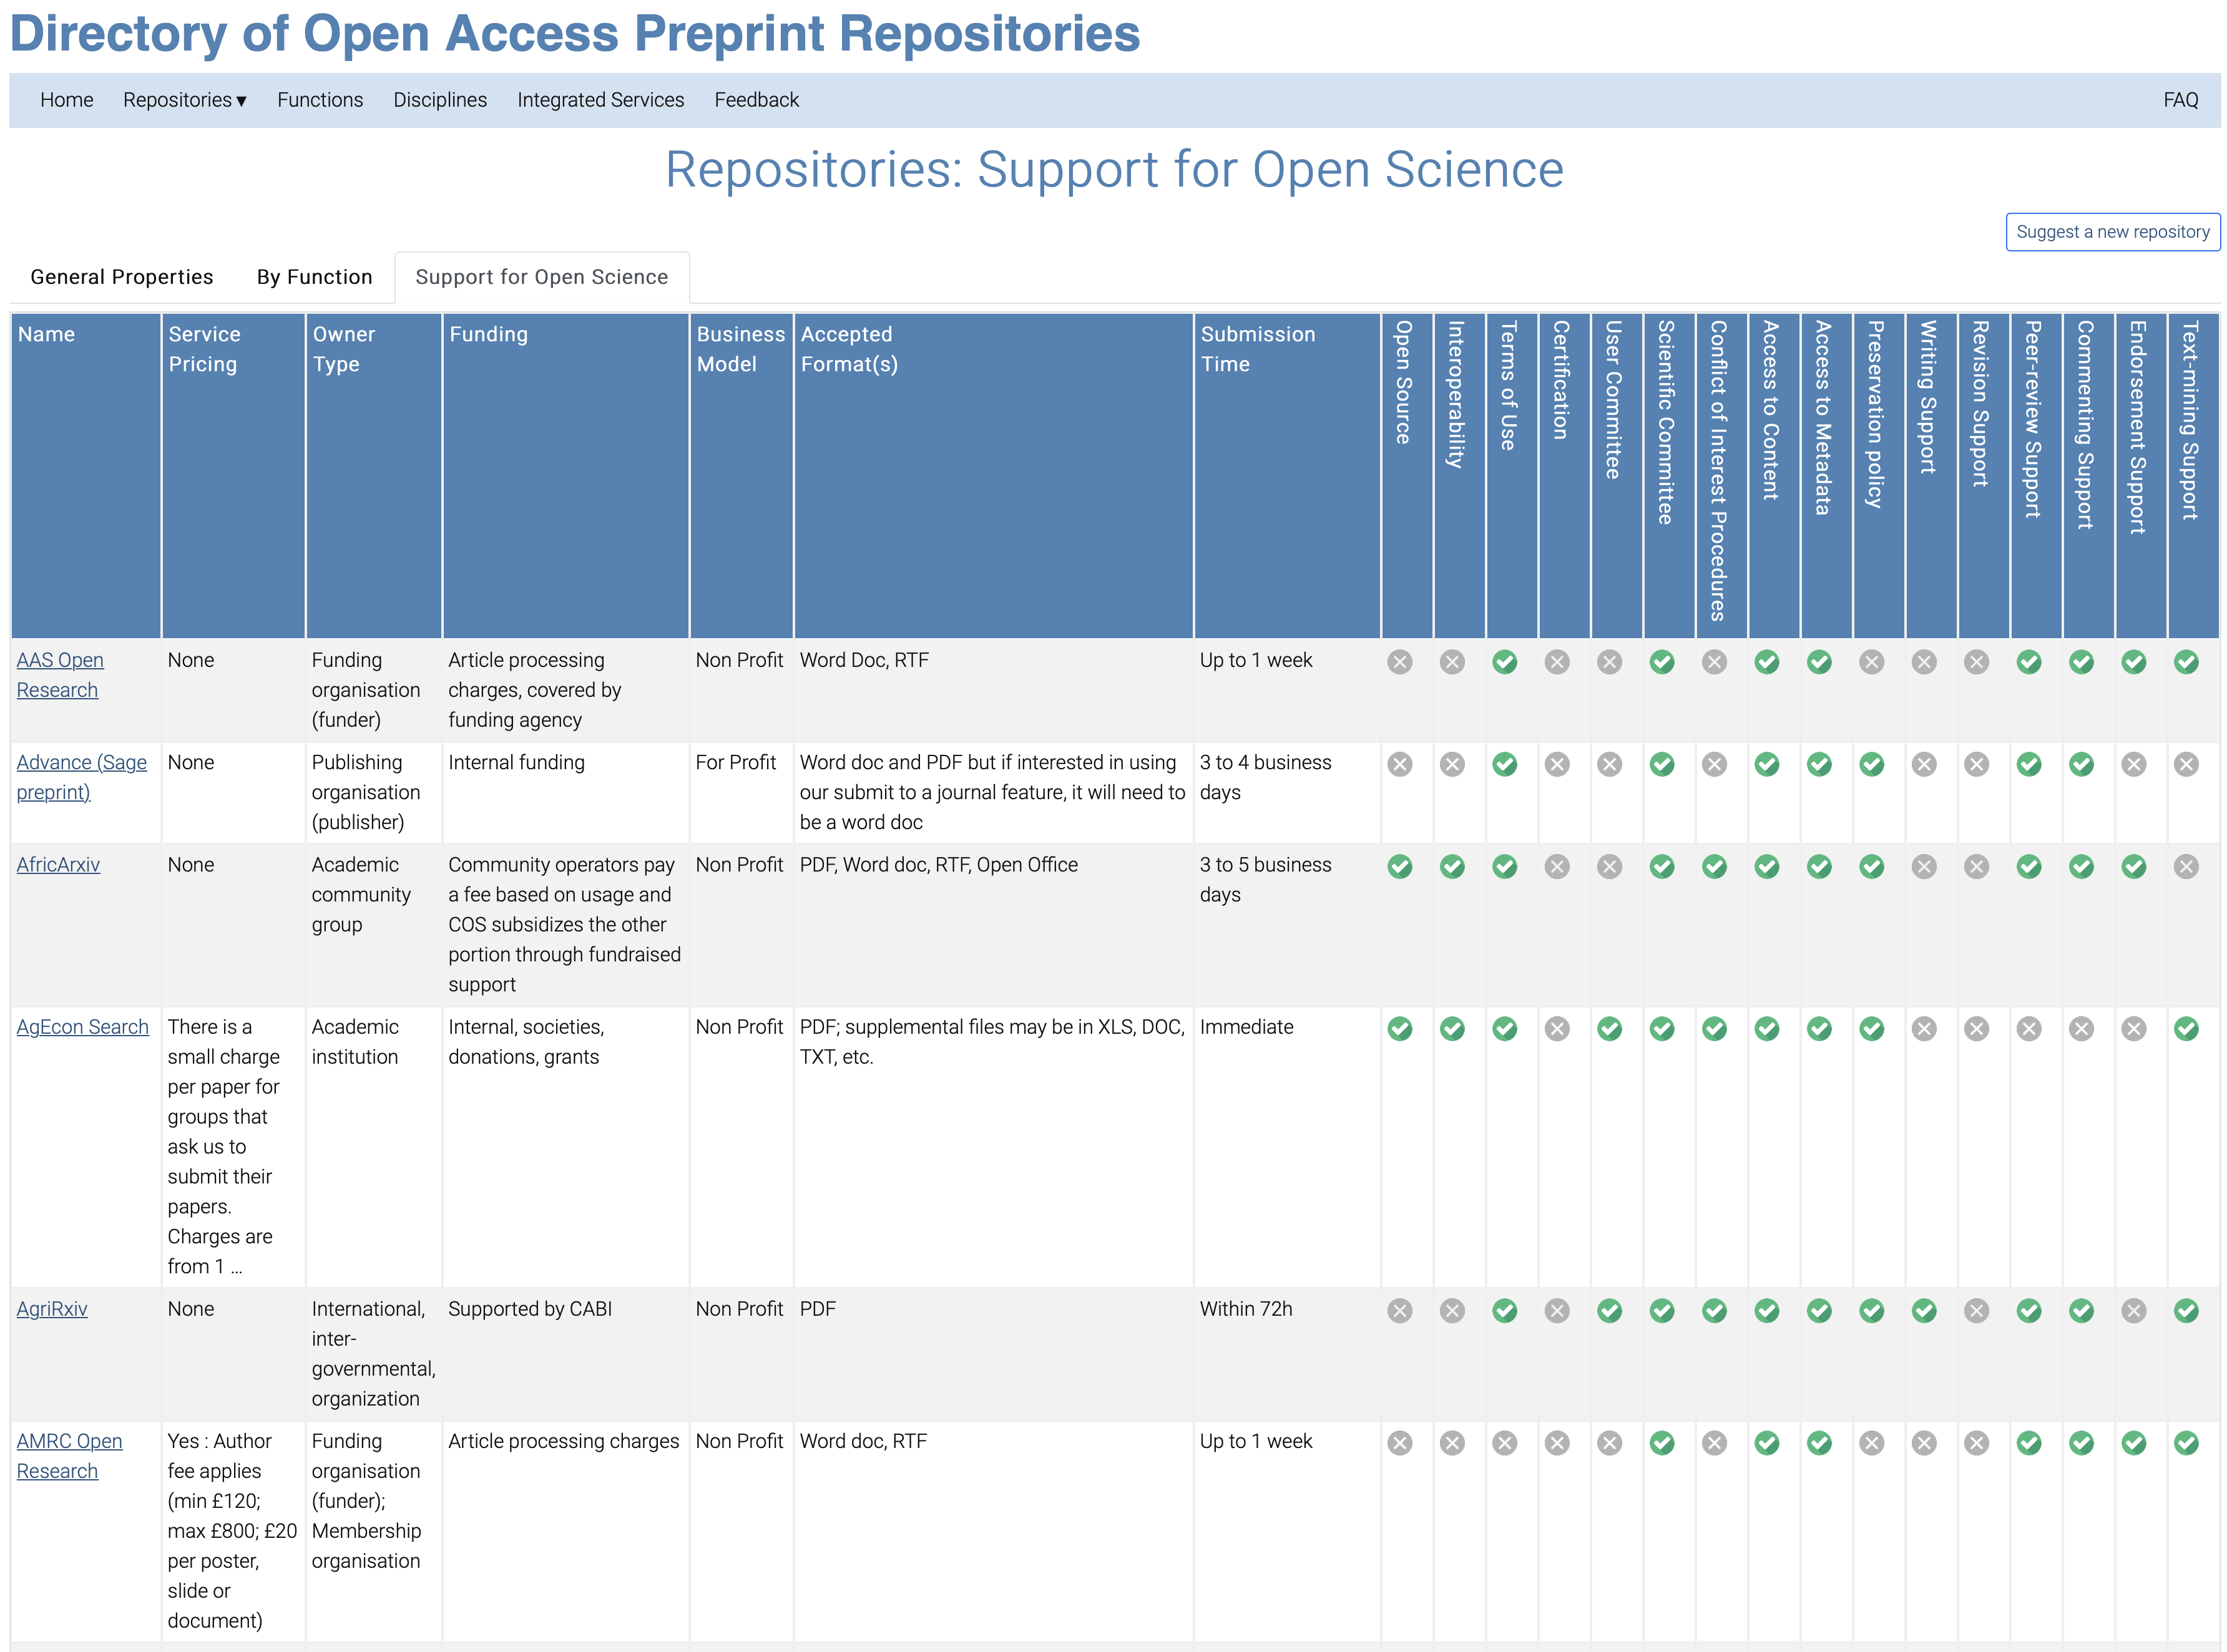This screenshot has height=1652, width=2227.
Task: Click AfricArxiv Open Source check icon
Action: pos(1399,866)
